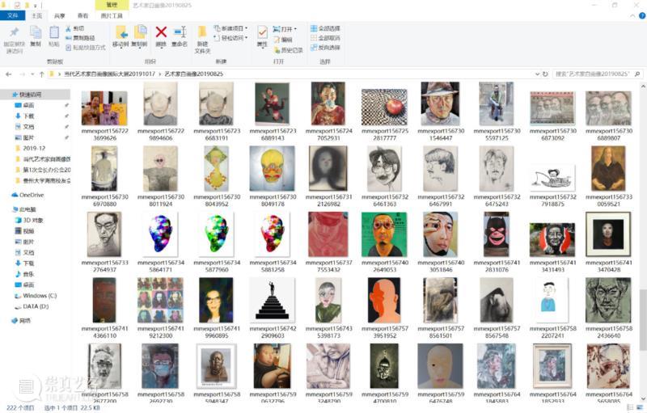Select thumbnail mmexport1567252817777 (red apple)
647x413 pixels.
(x=384, y=107)
